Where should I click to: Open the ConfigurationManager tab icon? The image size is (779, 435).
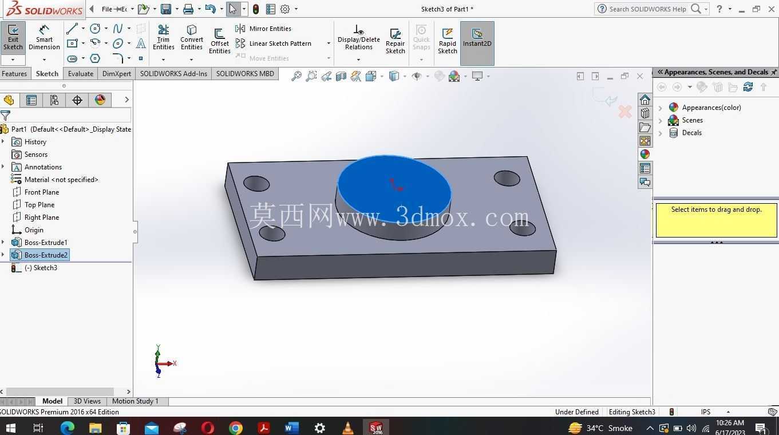click(54, 100)
